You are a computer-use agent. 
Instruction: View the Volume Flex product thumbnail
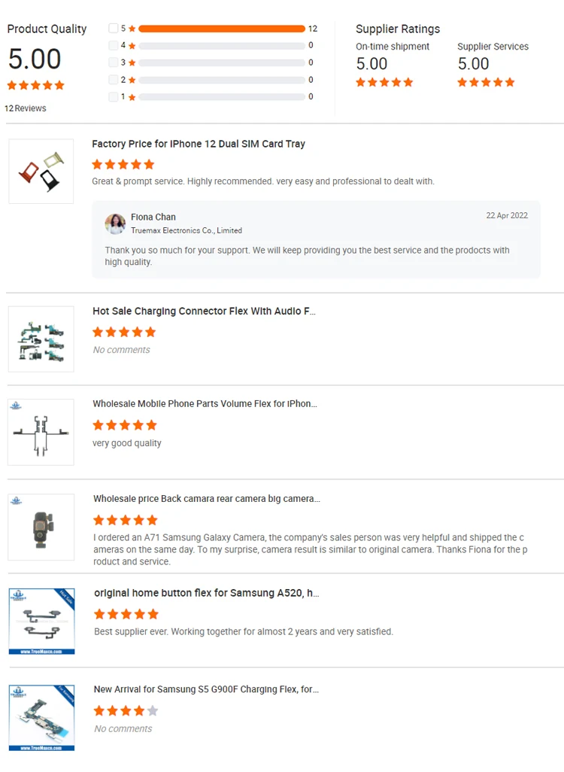tap(41, 433)
